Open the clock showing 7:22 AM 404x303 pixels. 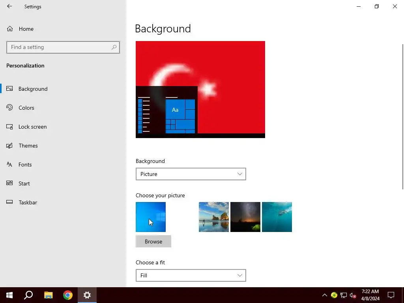[x=370, y=295]
